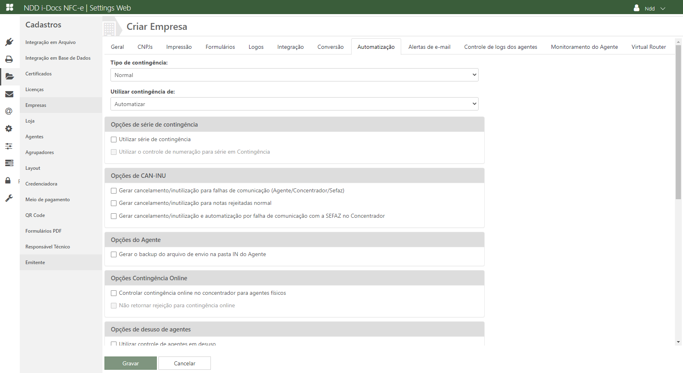Tick Gerar o backup do arquivo checkbox
This screenshot has width=683, height=373.
point(114,254)
